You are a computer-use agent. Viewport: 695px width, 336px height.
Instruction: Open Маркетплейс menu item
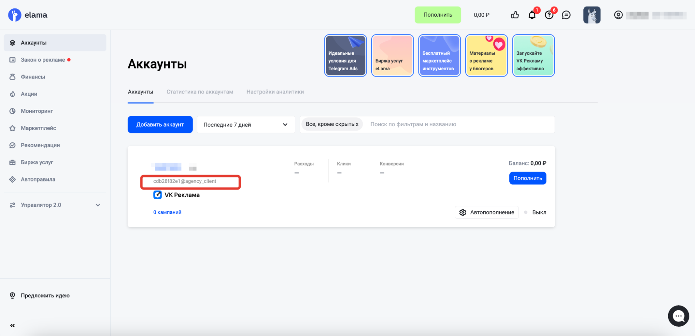click(x=55, y=128)
